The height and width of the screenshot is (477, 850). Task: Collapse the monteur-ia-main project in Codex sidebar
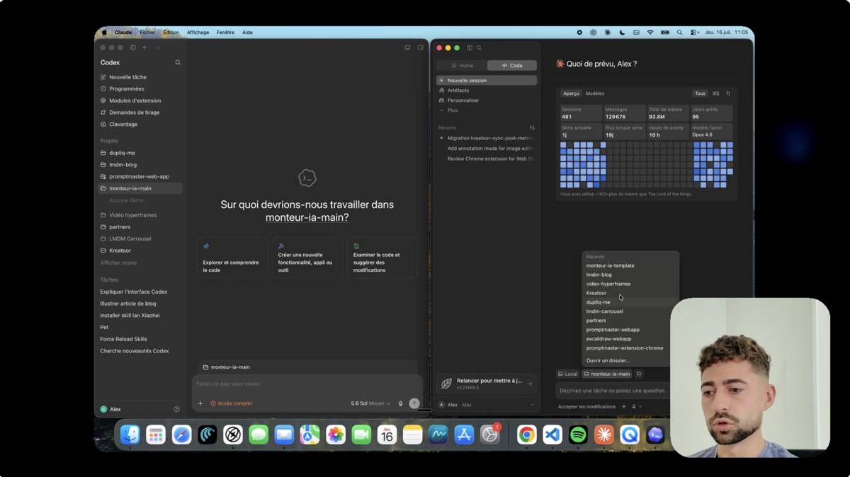[x=140, y=188]
